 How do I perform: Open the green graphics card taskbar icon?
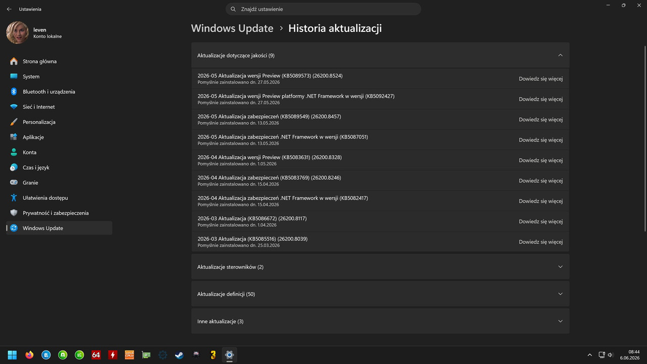pyautogui.click(x=146, y=355)
